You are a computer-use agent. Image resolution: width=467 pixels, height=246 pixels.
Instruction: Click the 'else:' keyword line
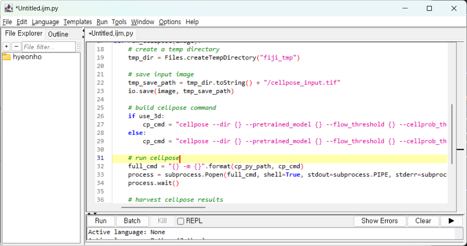pos(137,133)
